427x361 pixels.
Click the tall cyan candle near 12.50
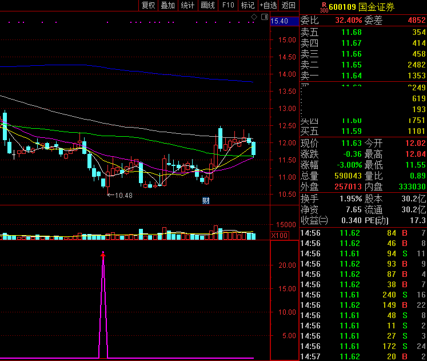point(220,138)
